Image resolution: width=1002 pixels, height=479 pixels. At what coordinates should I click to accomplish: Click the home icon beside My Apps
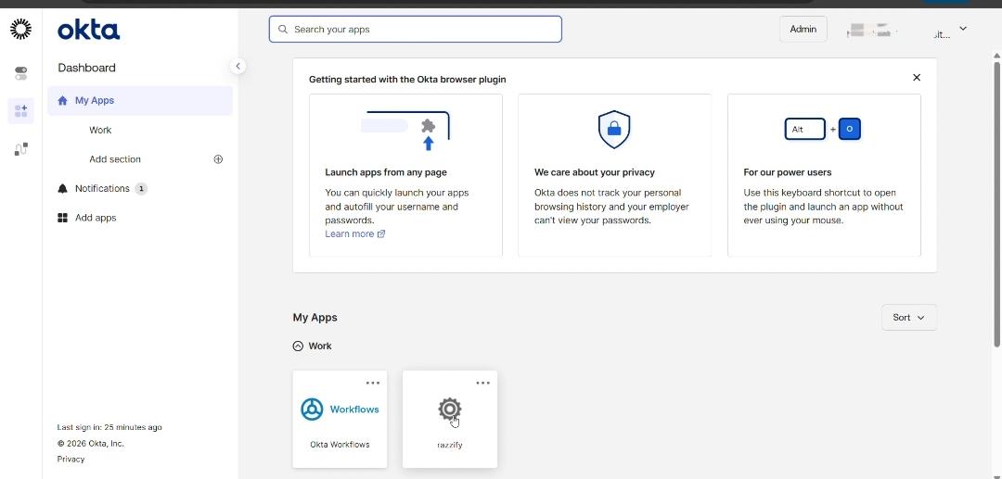coord(62,100)
